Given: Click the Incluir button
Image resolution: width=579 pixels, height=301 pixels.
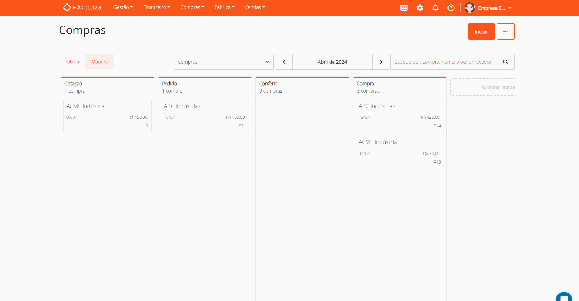Looking at the screenshot, I should point(481,32).
